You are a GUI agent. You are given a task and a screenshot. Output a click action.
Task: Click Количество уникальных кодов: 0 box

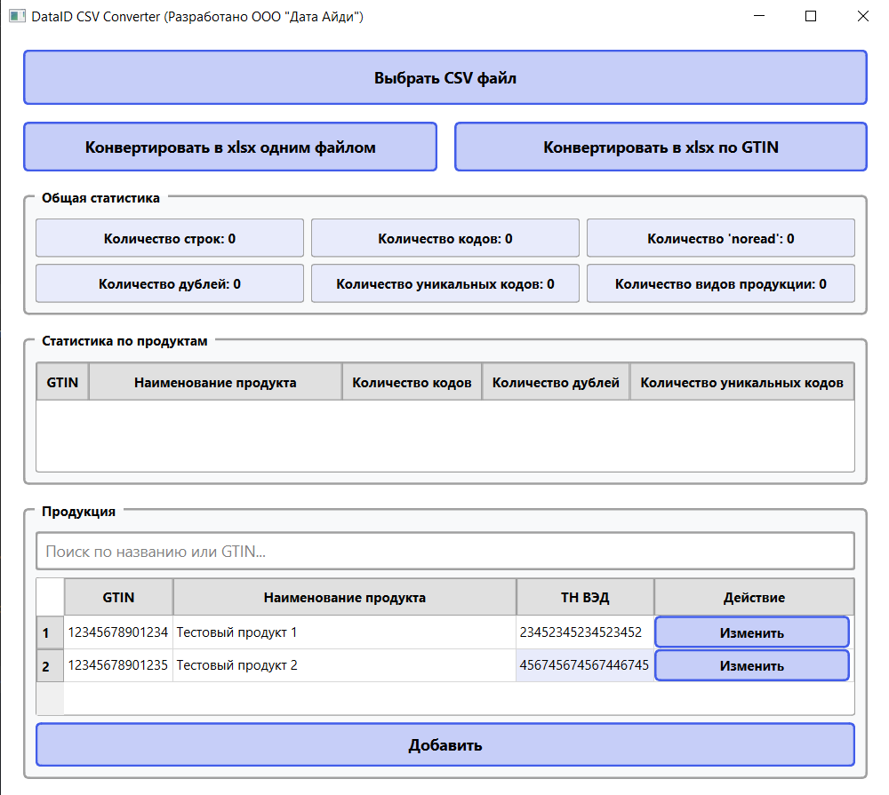click(x=444, y=282)
